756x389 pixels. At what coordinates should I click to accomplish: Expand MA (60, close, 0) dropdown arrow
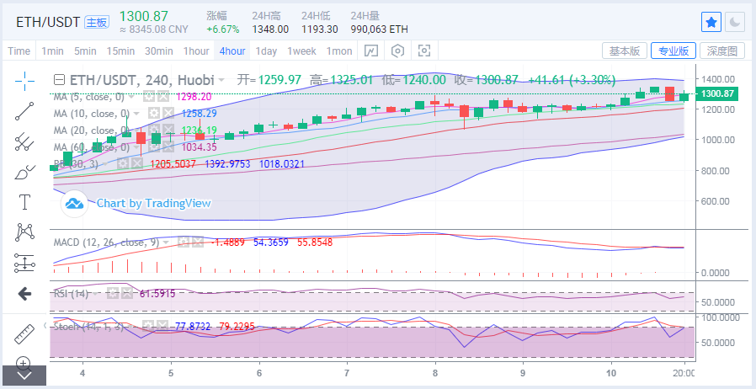coord(136,147)
